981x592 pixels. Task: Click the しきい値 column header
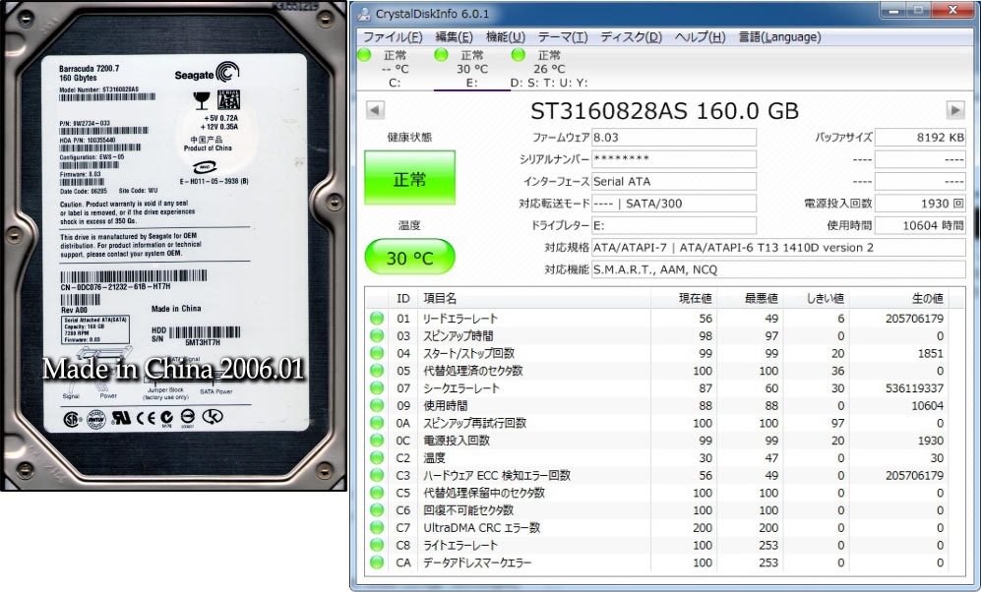pos(816,298)
